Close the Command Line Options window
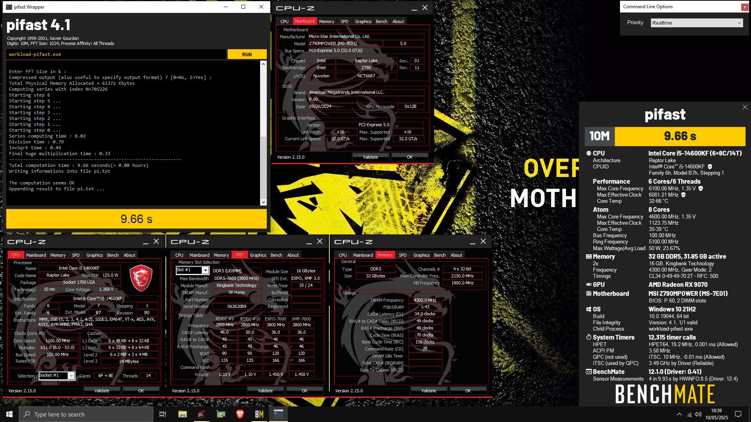The image size is (751, 422). (745, 7)
